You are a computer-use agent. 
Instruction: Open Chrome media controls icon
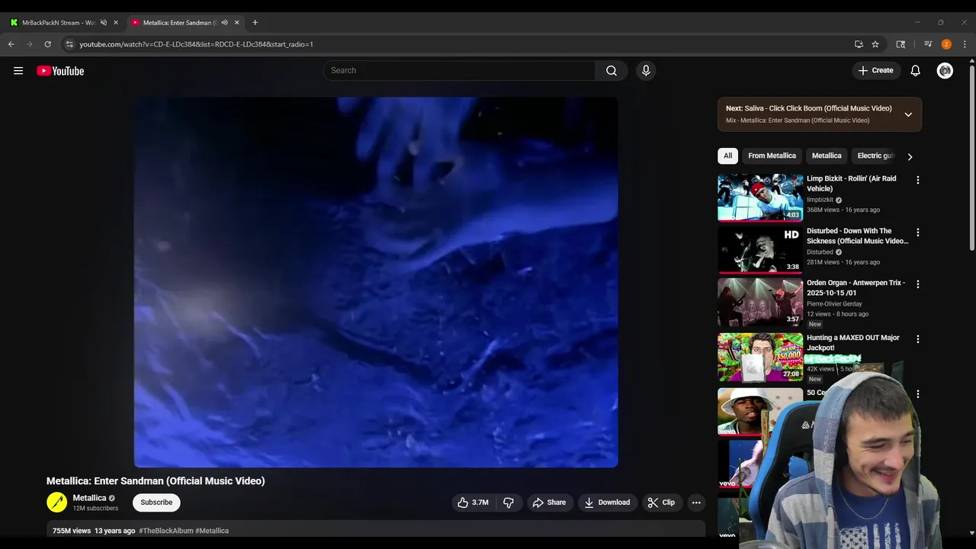point(928,44)
